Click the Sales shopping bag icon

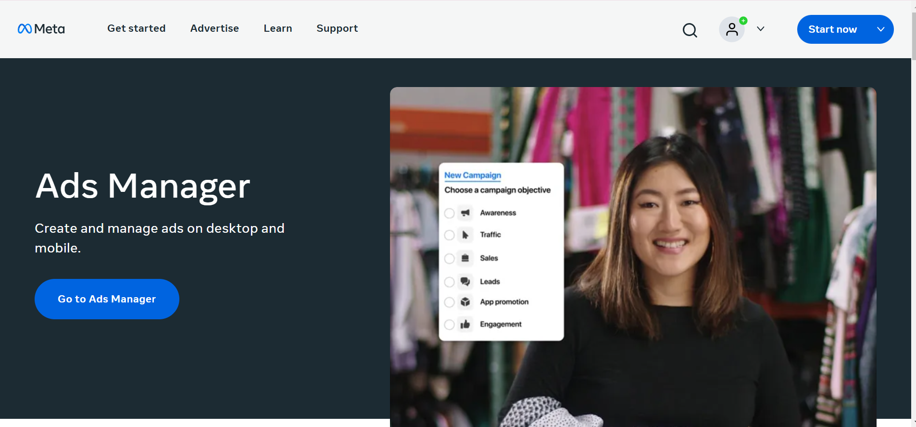[465, 258]
